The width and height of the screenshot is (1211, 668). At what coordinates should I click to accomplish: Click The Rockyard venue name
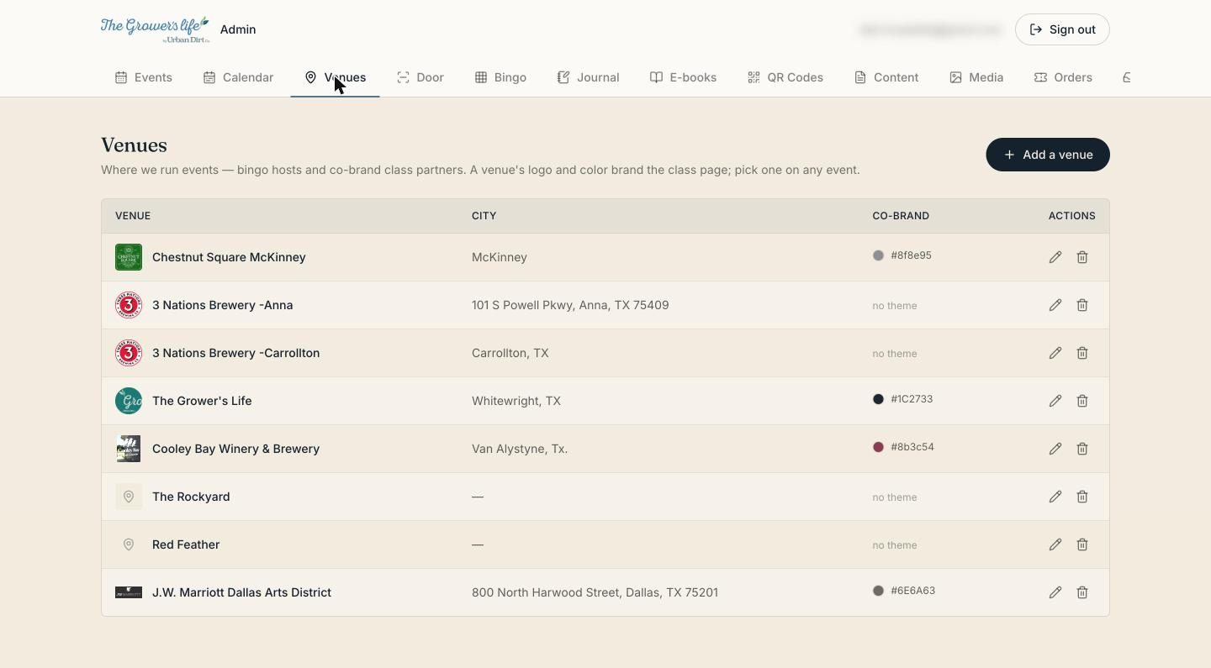click(191, 497)
